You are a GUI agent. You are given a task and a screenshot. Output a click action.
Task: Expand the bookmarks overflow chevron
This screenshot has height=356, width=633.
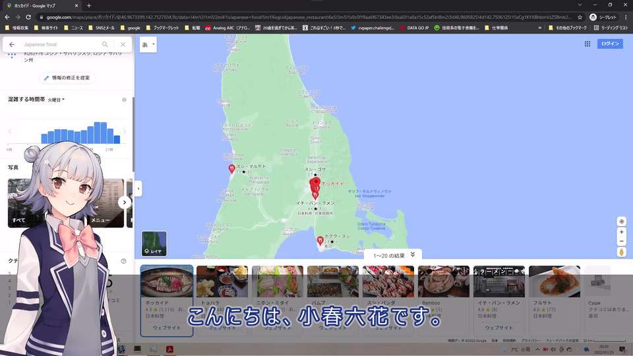point(540,28)
